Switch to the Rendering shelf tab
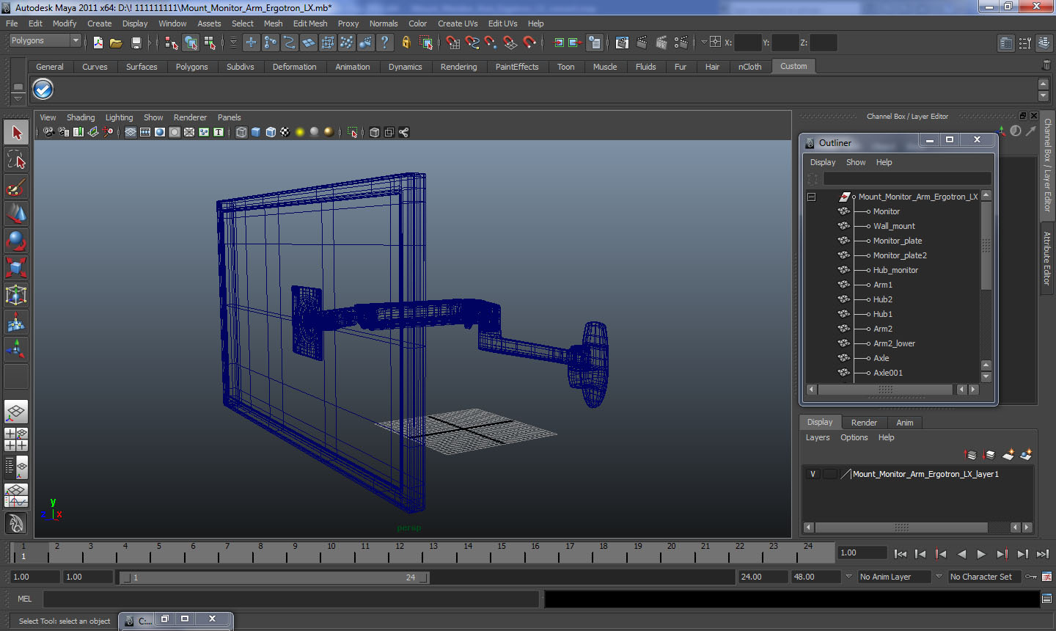The width and height of the screenshot is (1056, 631). [x=459, y=67]
